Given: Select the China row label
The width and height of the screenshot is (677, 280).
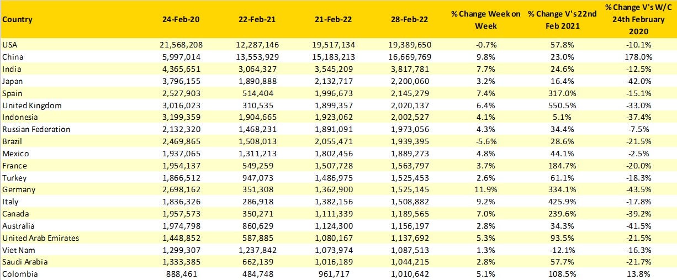Looking at the screenshot, I should pyautogui.click(x=13, y=57).
